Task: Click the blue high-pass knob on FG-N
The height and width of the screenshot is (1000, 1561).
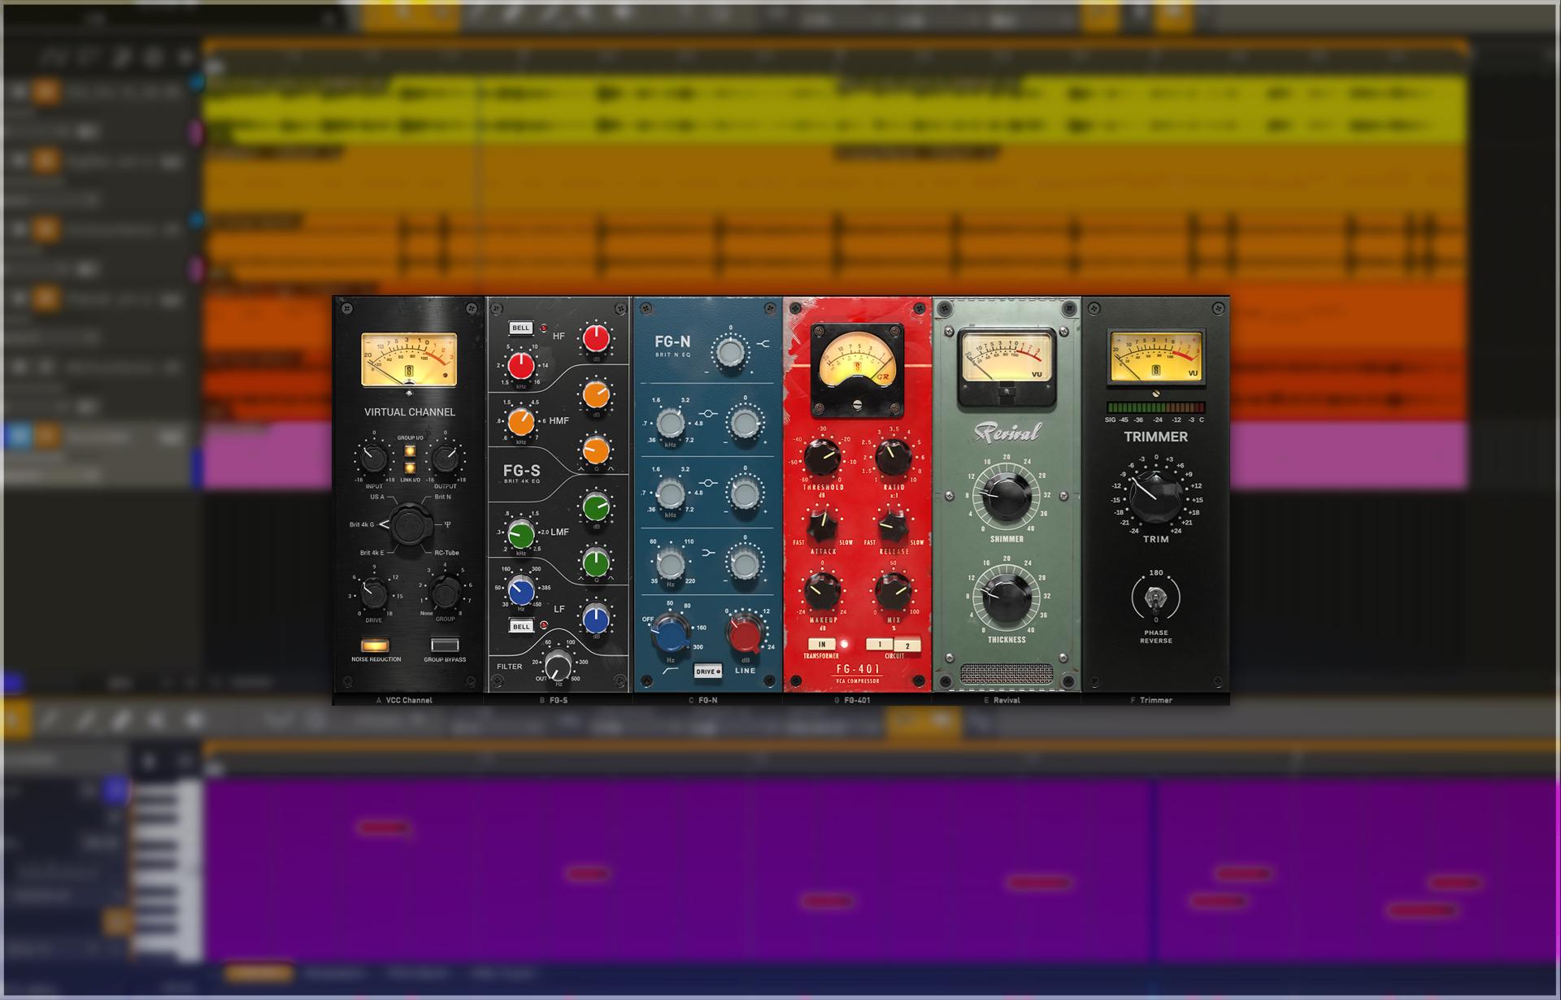Action: tap(672, 633)
